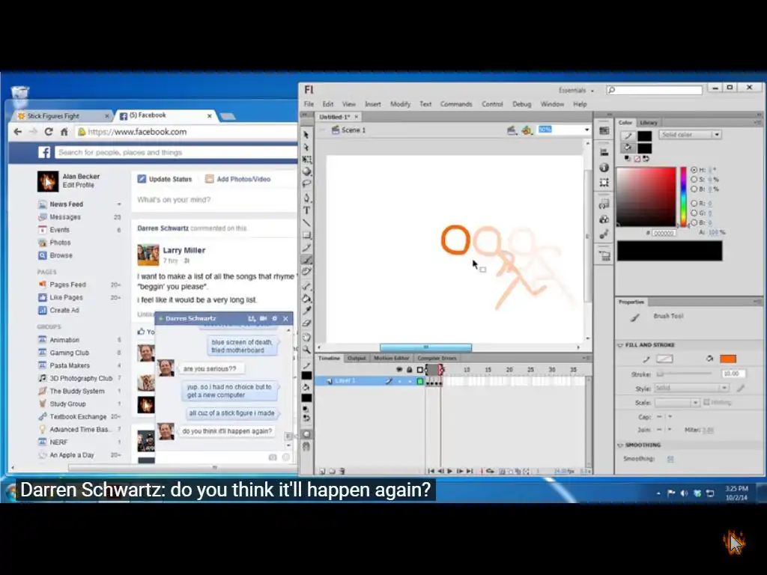Select the Zoom magnifier tool
Image resolution: width=767 pixels, height=575 pixels.
coord(306,350)
